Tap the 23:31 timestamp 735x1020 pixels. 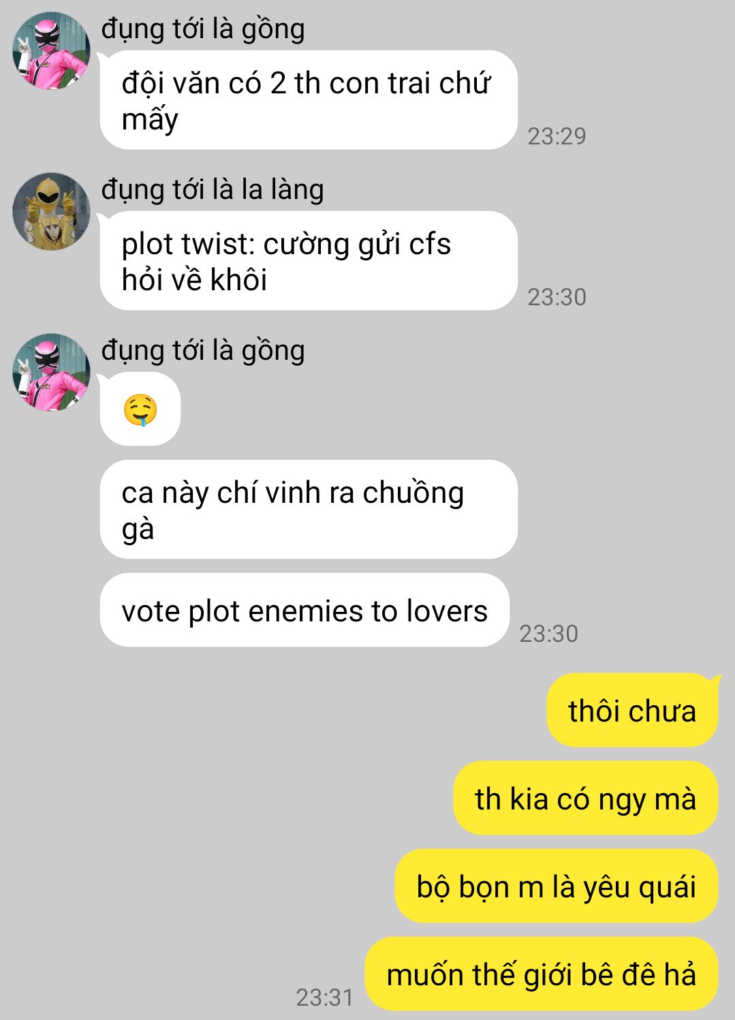325,998
